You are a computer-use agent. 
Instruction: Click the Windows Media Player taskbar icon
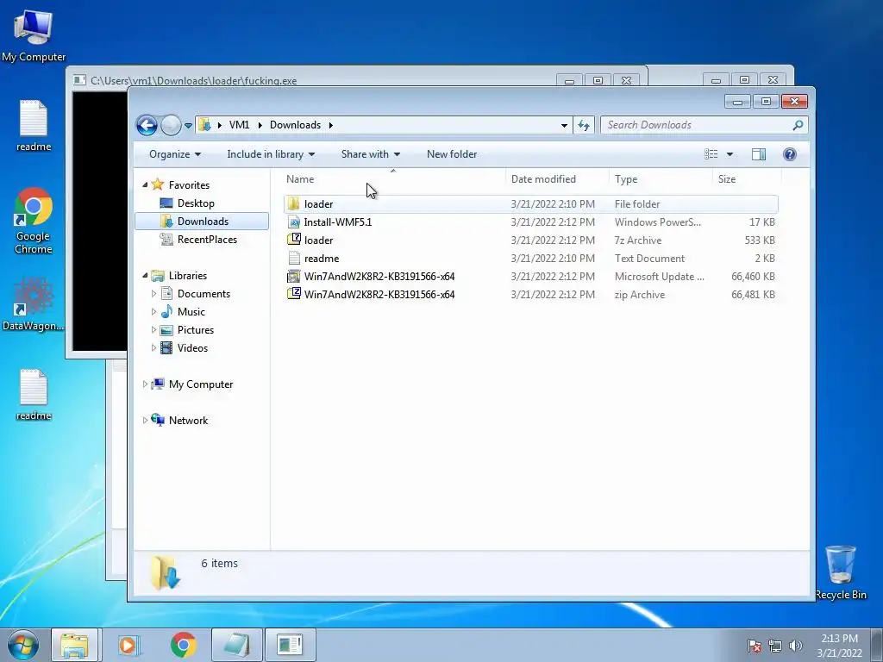tap(128, 645)
